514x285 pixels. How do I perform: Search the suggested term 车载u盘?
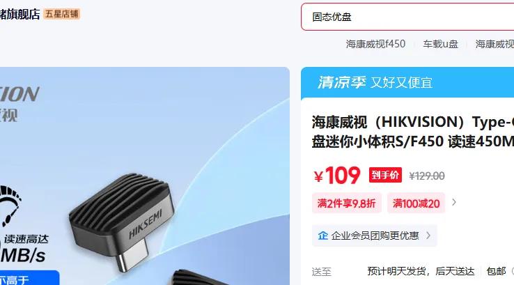coord(440,44)
